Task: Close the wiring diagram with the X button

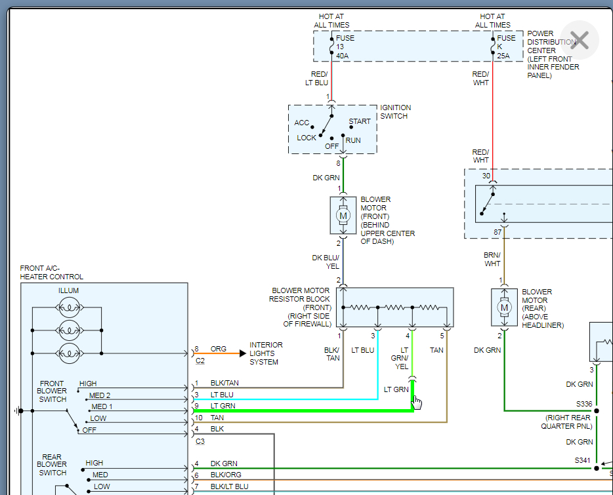Action: point(580,41)
